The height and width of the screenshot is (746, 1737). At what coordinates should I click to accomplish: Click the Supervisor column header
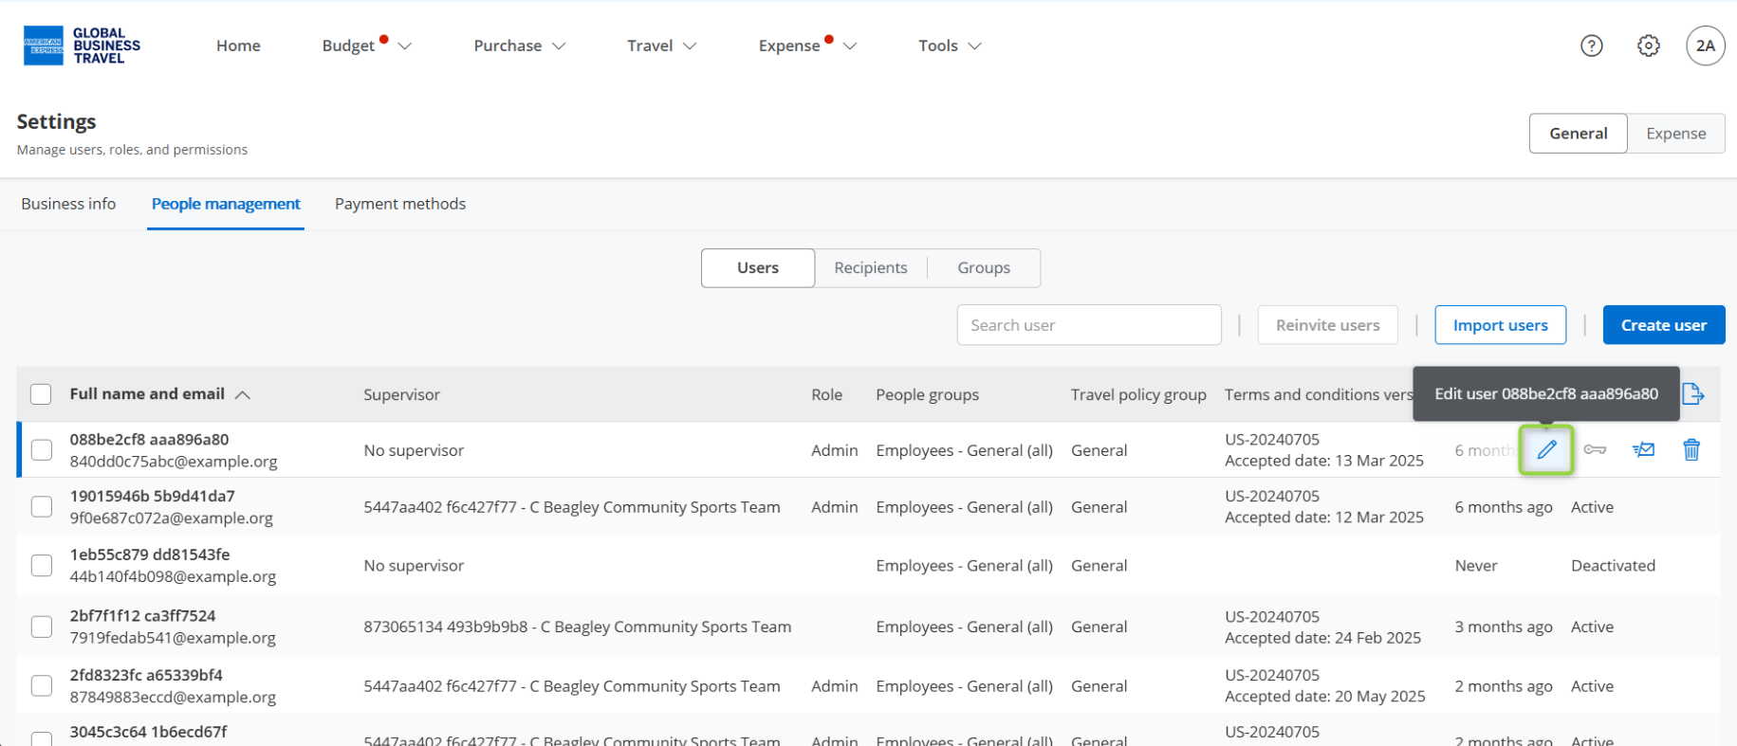401,394
